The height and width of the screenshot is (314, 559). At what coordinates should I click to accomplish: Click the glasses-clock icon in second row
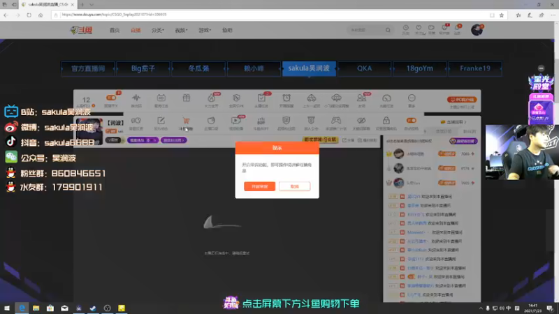click(x=136, y=121)
